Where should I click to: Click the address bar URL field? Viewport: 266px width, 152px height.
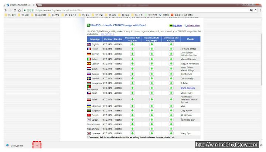coord(136,10)
